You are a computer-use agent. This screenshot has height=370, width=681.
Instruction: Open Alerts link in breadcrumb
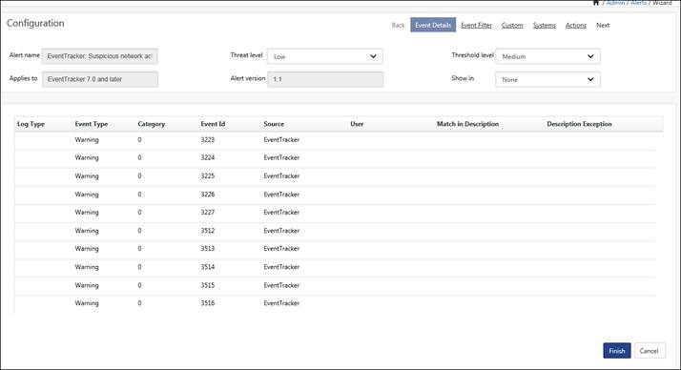(638, 3)
